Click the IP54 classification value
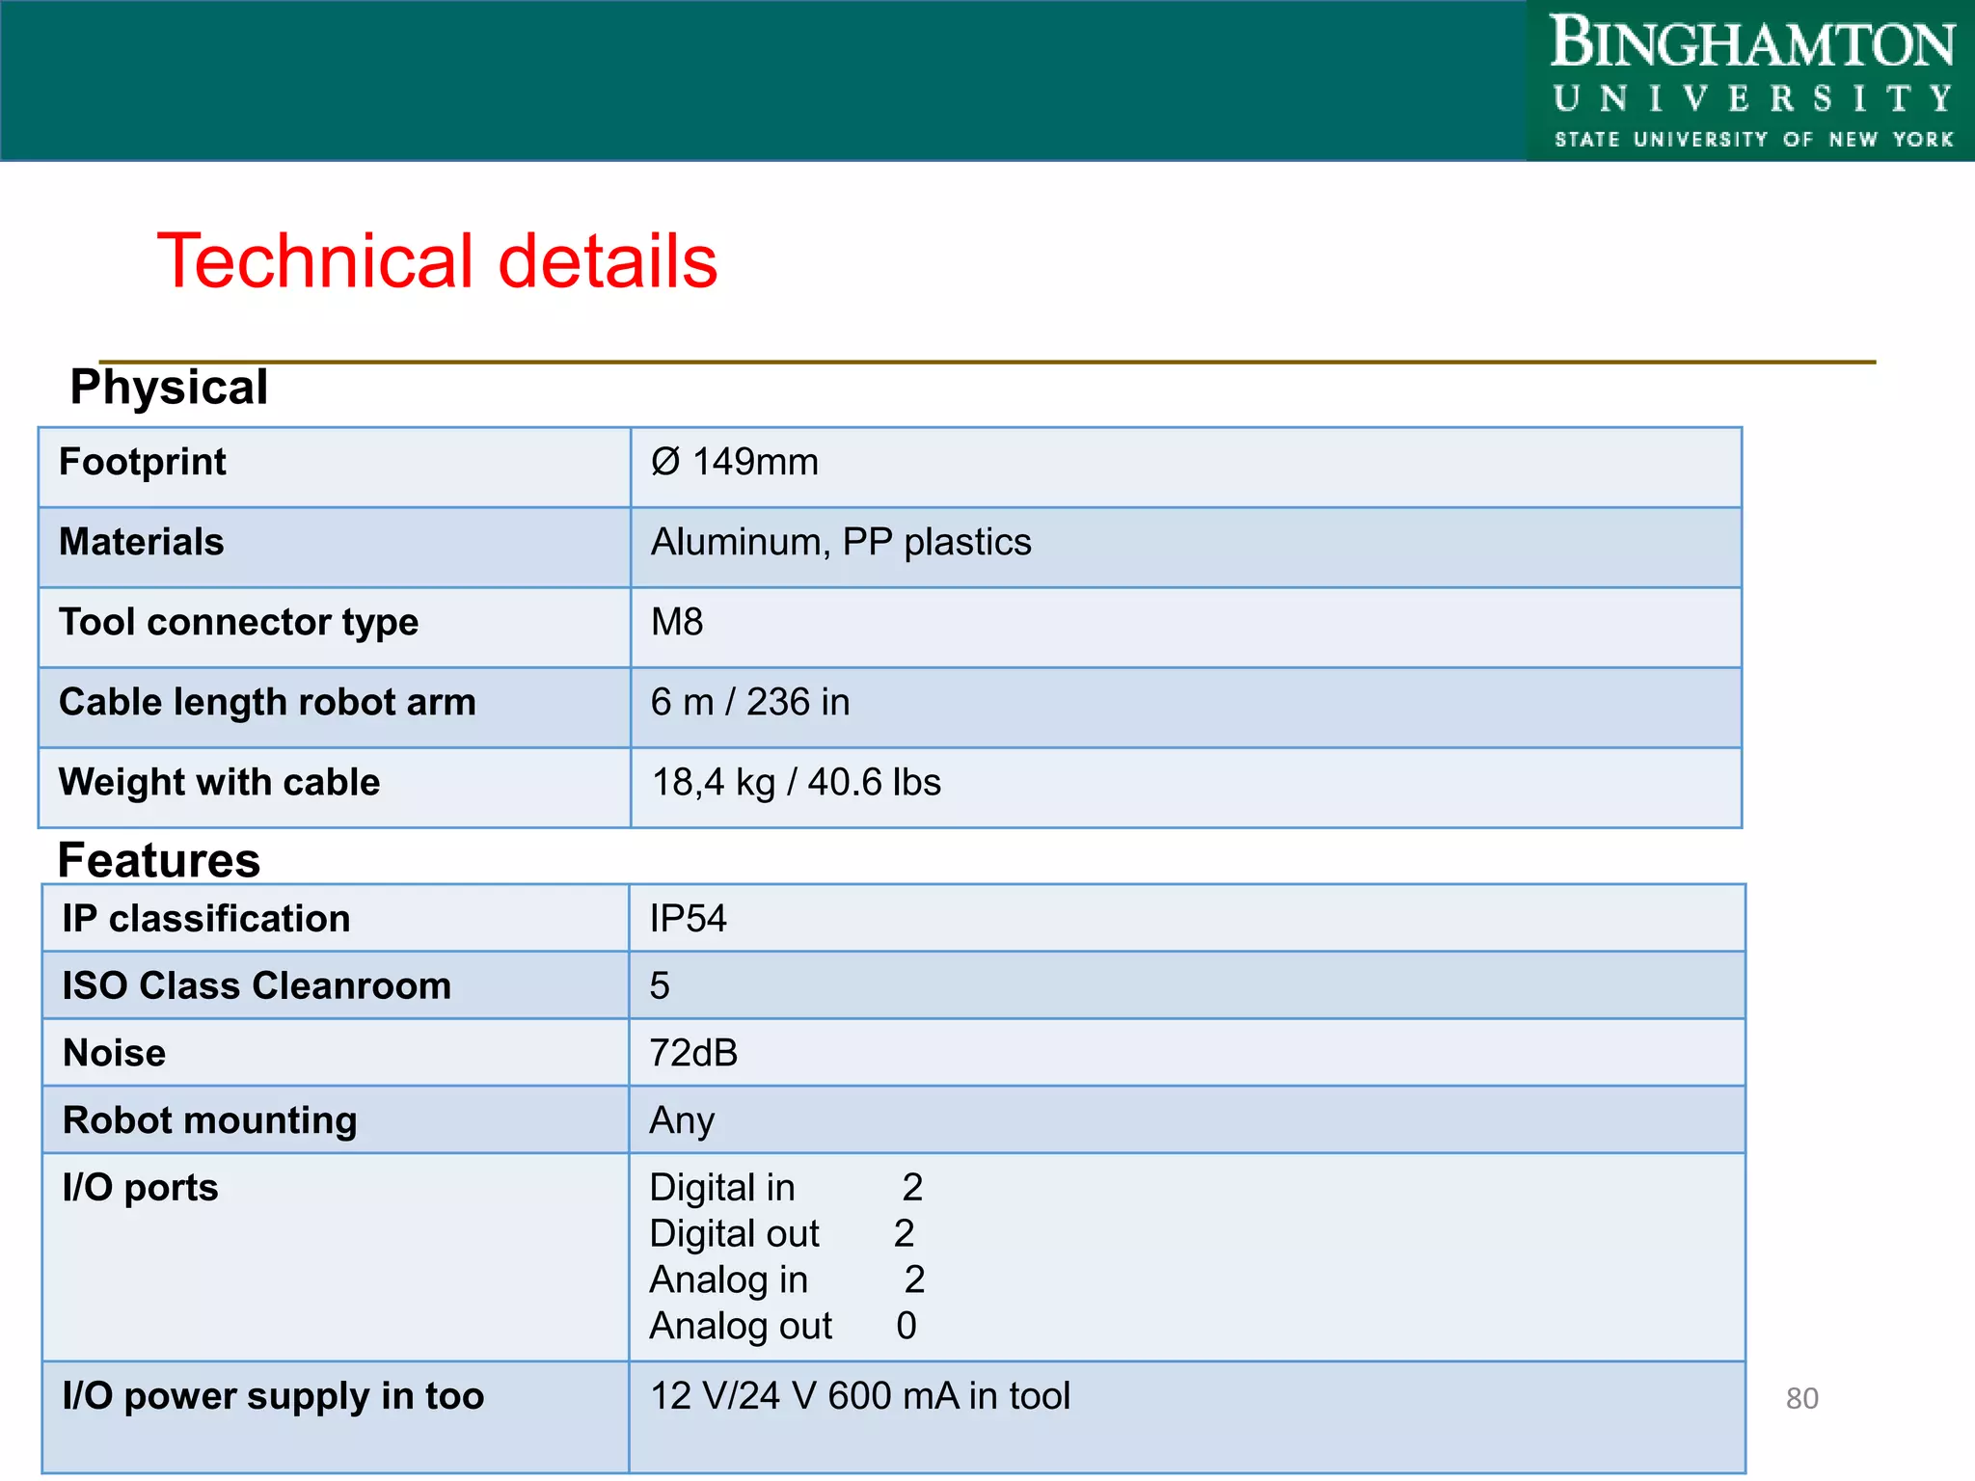The width and height of the screenshot is (1975, 1481). click(688, 918)
